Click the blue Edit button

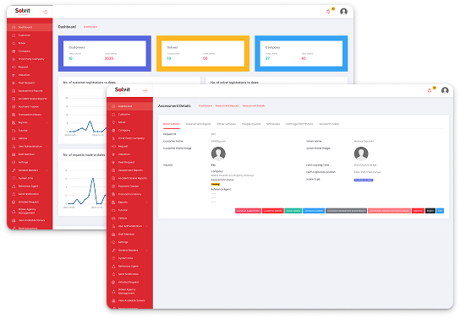click(x=440, y=211)
